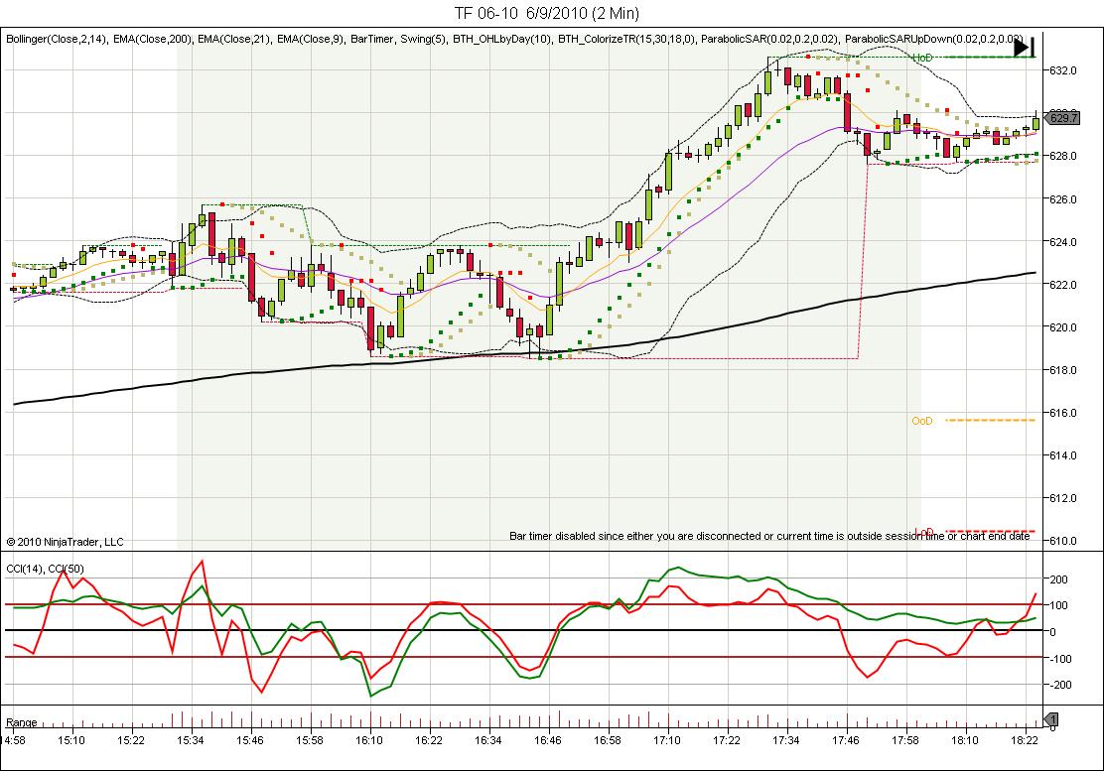Viewport: 1104px width, 771px height.
Task: Select the EMA(Close,21) indicator label
Action: (234, 39)
